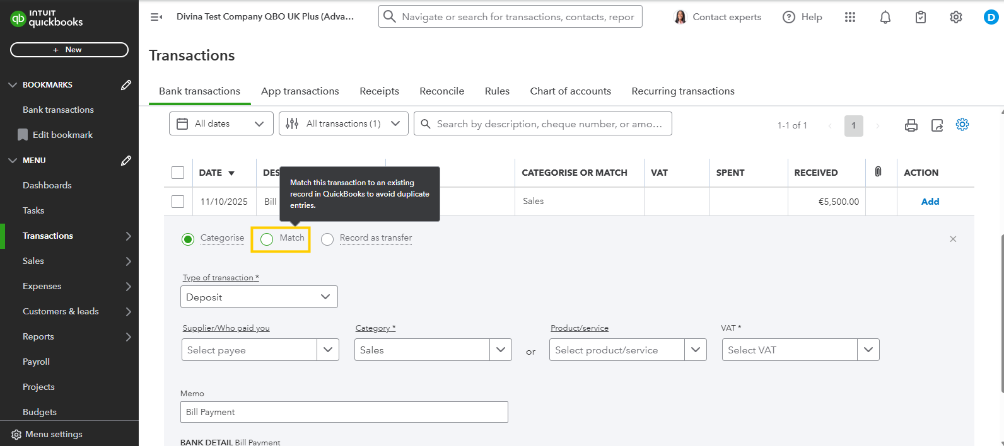This screenshot has height=446, width=1004.
Task: Open the clipboard tasks icon in header
Action: click(921, 18)
